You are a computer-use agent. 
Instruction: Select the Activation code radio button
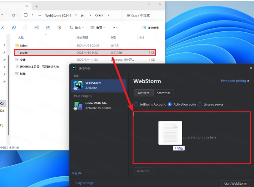169,104
